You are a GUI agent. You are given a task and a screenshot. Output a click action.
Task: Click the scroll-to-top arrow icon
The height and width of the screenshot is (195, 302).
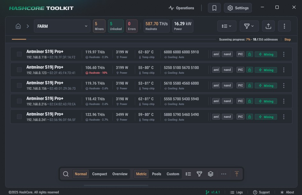(236, 174)
